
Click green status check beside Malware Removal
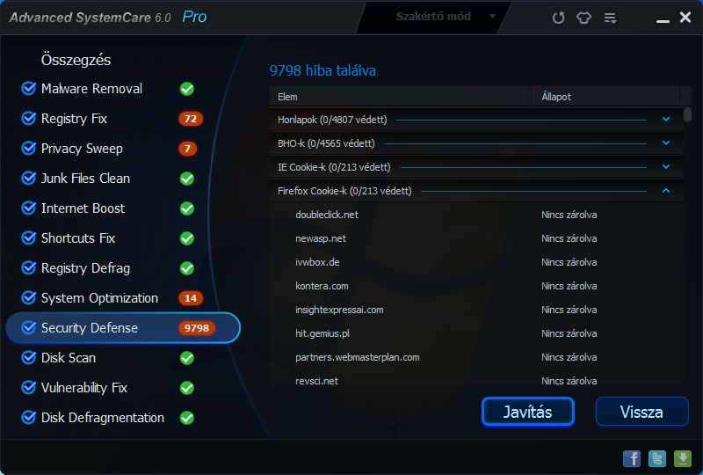pyautogui.click(x=187, y=89)
